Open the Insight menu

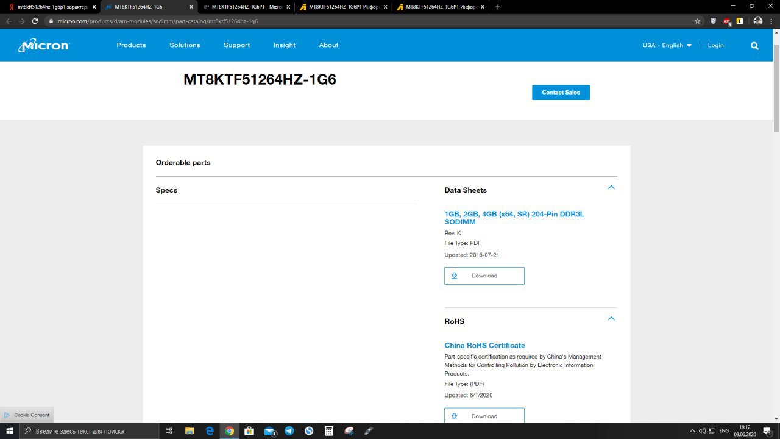coord(284,45)
